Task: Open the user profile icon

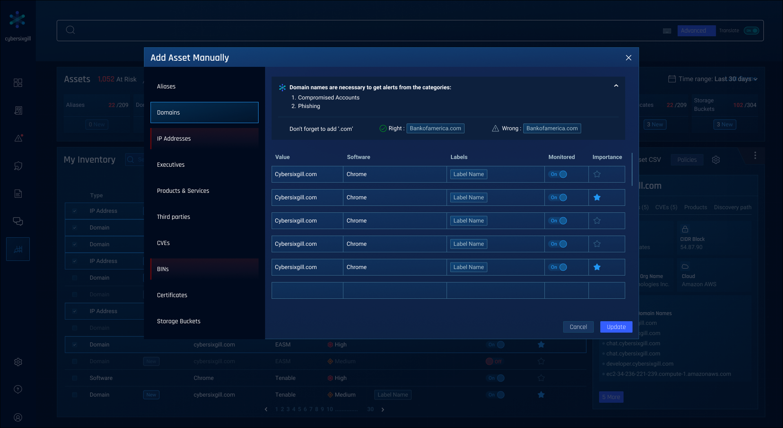Action: pos(18,417)
